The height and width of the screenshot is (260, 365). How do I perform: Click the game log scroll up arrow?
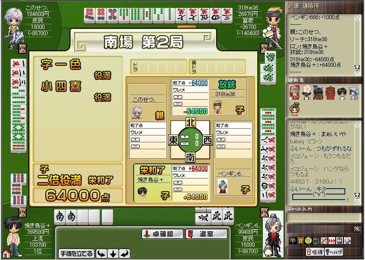(357, 18)
